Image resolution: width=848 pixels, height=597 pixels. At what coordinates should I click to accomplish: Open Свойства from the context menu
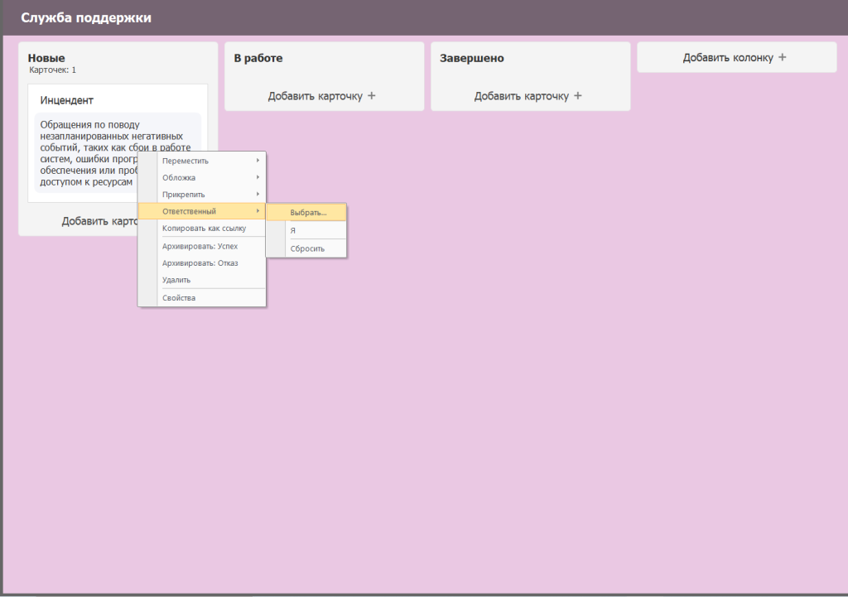(179, 298)
